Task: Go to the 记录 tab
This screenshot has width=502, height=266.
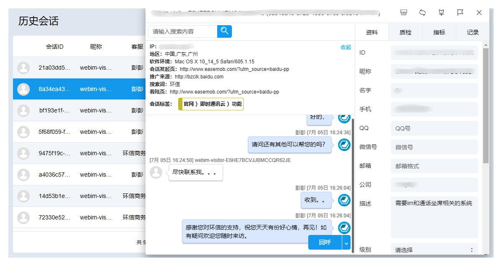Action: (x=473, y=32)
